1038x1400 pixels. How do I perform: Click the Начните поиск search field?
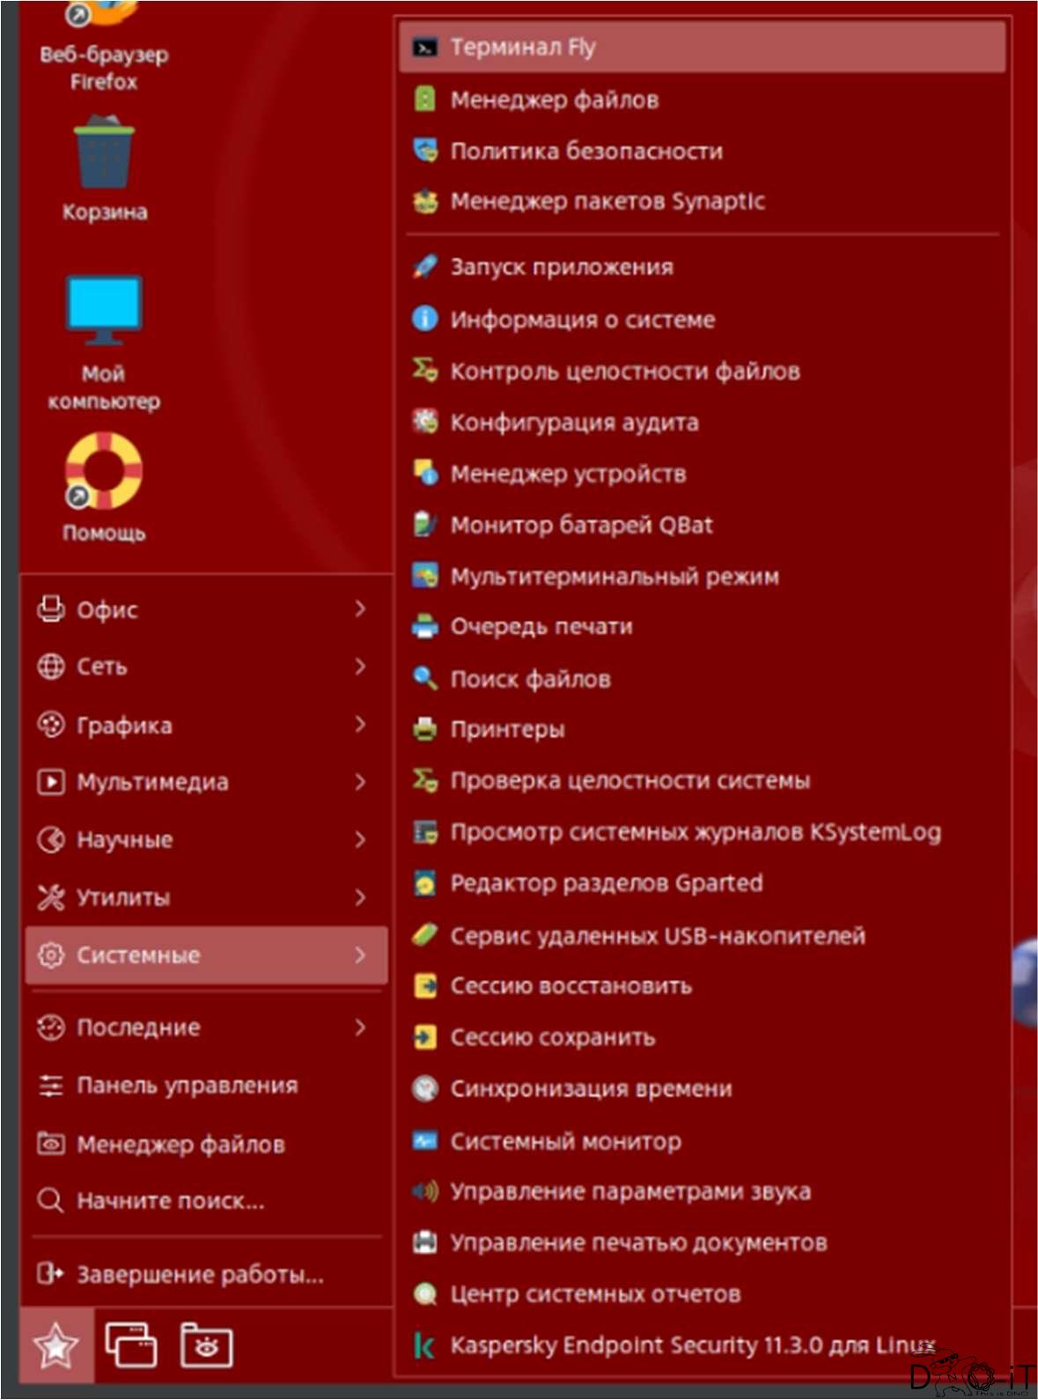coord(170,1201)
